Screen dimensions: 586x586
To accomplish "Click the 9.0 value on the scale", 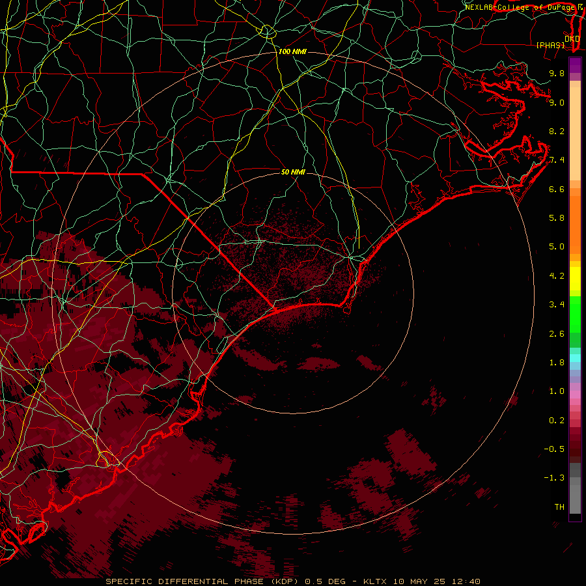I will tap(557, 102).
